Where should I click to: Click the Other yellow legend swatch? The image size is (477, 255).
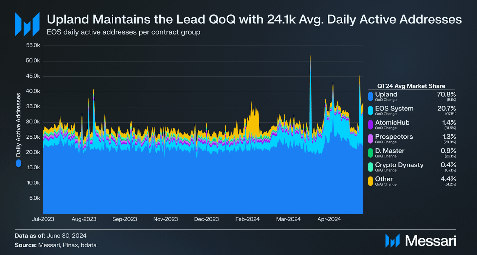click(370, 181)
